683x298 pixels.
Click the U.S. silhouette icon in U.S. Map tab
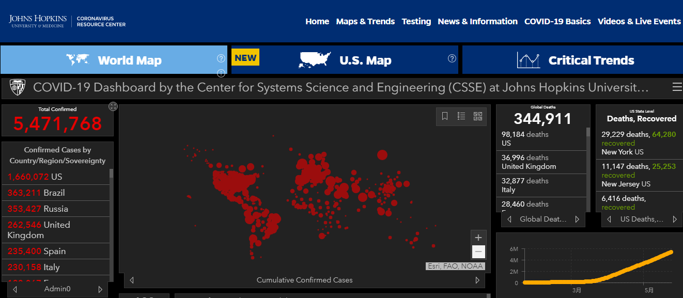coord(315,60)
